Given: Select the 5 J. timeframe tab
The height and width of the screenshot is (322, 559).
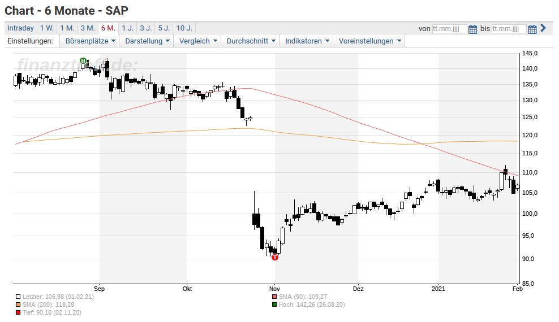Looking at the screenshot, I should (164, 28).
